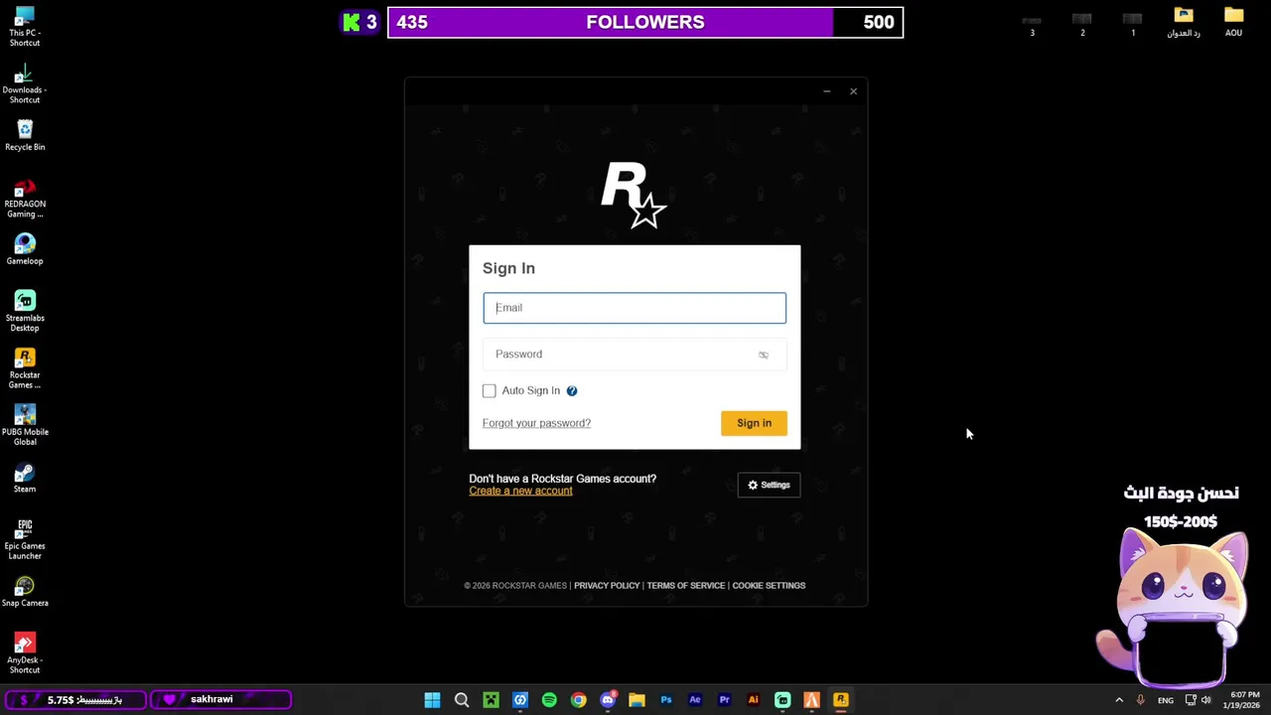This screenshot has height=715, width=1271.
Task: Select REDRAGON Gaming desktop icon
Action: tap(25, 199)
